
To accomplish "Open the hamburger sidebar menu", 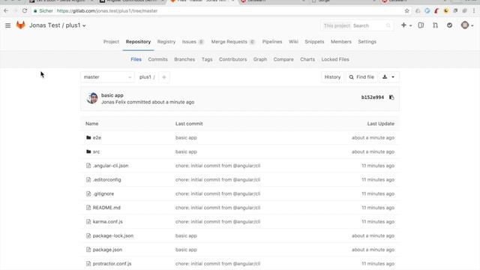I will pos(8,25).
